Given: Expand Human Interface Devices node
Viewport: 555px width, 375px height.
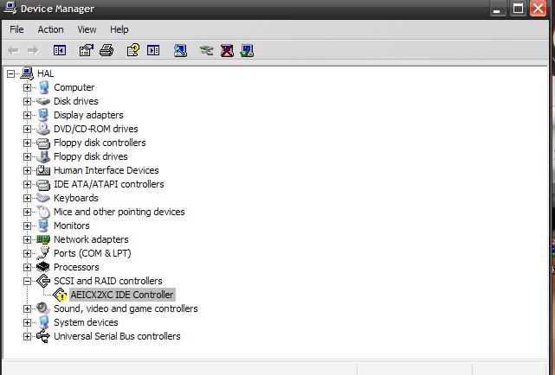Looking at the screenshot, I should point(27,170).
